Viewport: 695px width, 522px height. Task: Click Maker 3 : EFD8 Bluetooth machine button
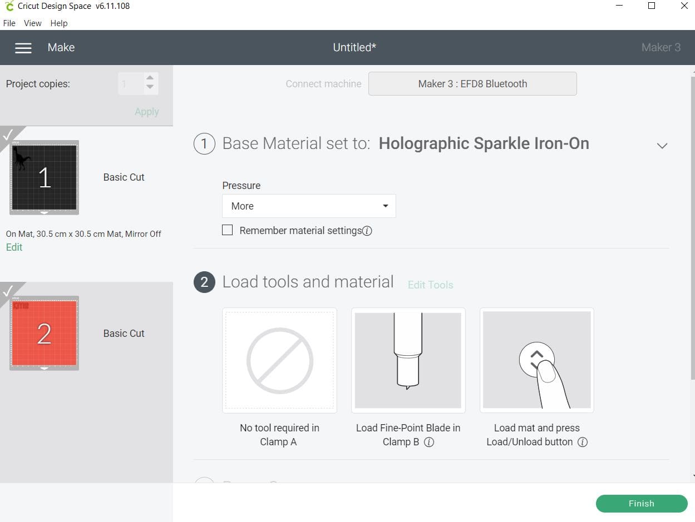[472, 84]
